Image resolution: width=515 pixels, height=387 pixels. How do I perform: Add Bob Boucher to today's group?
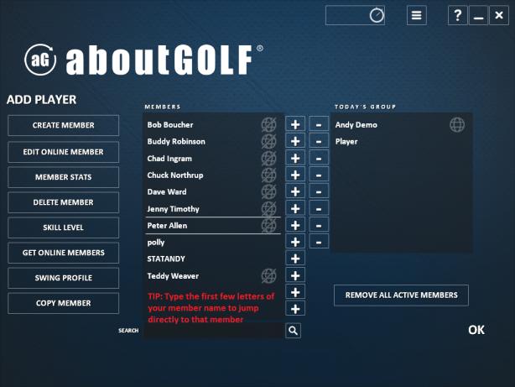click(x=295, y=124)
